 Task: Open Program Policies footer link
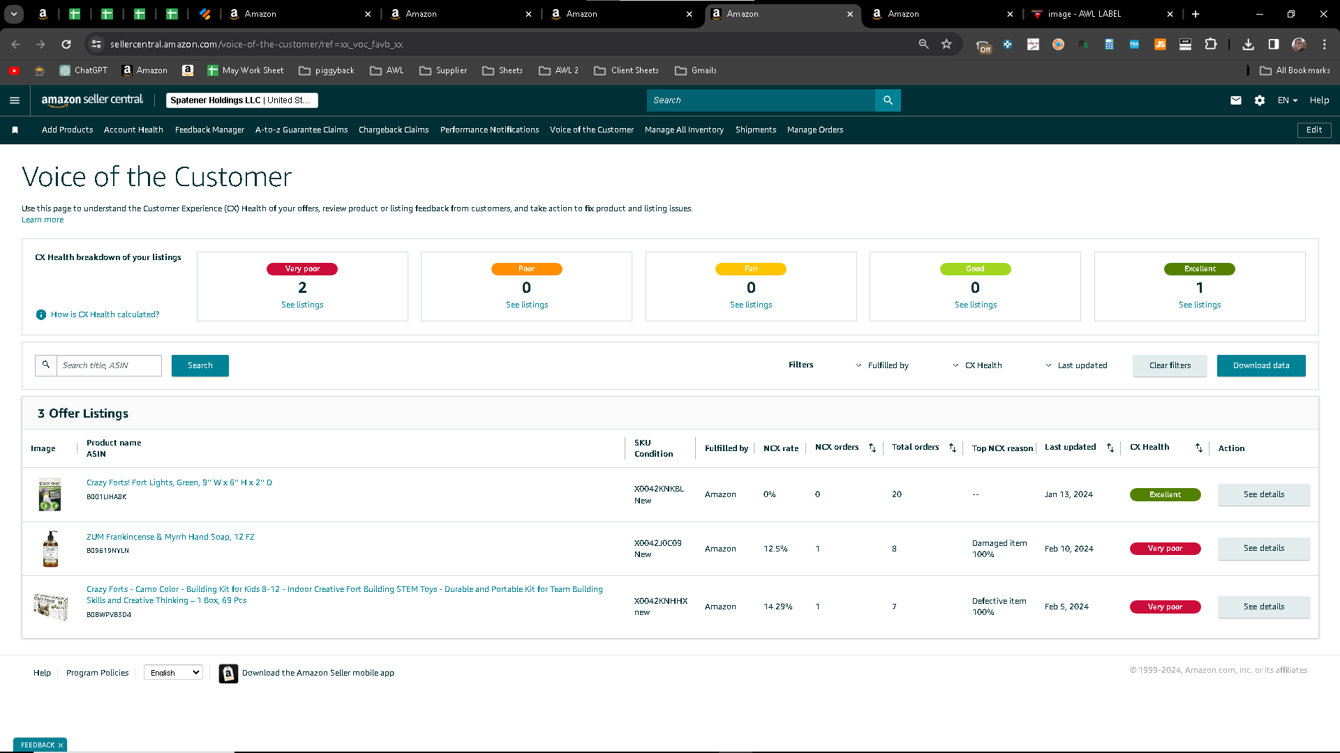pos(98,673)
